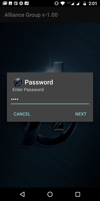This screenshot has width=100, height=201.
Task: Tap the calendar notification icon
Action: [16, 3]
